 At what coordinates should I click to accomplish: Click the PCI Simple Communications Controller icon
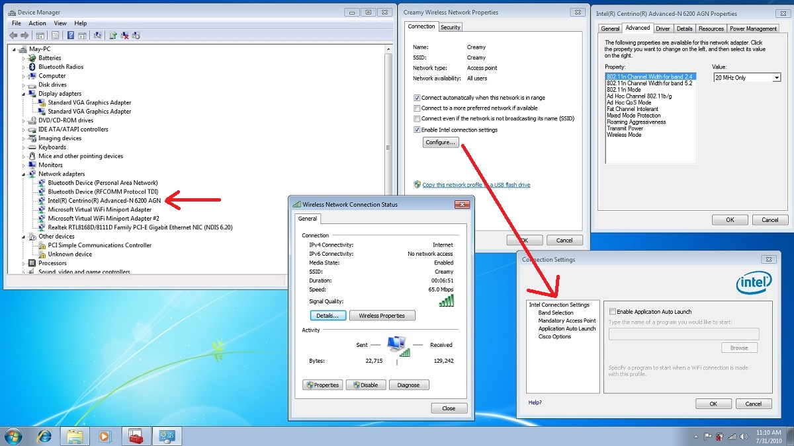pos(42,245)
